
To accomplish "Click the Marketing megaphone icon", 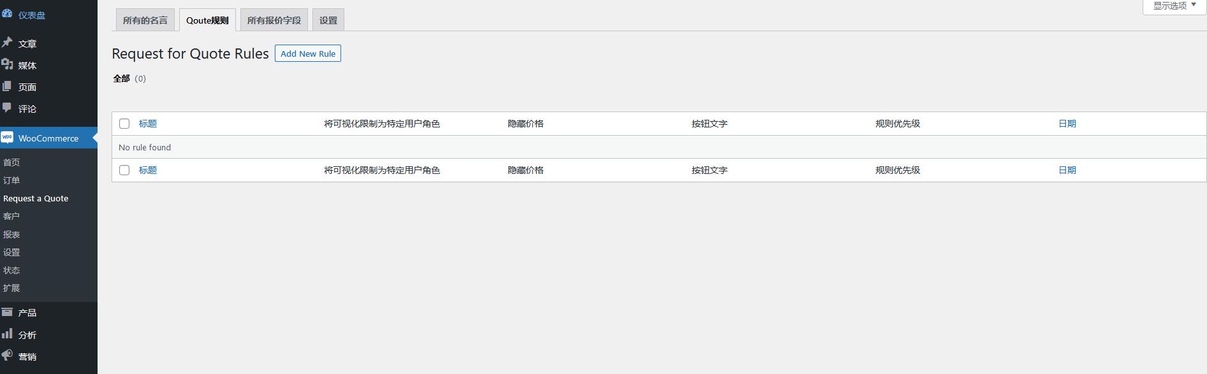I will point(7,356).
